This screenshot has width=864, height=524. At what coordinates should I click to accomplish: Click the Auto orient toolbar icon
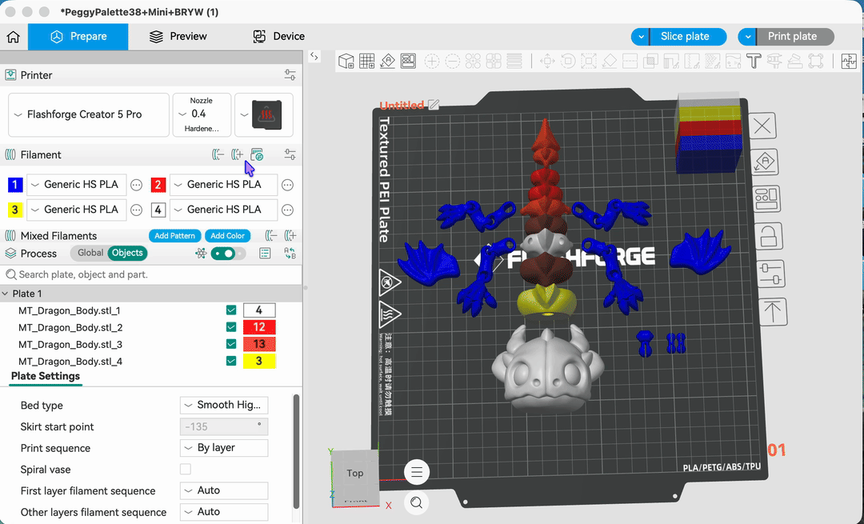[x=387, y=61]
